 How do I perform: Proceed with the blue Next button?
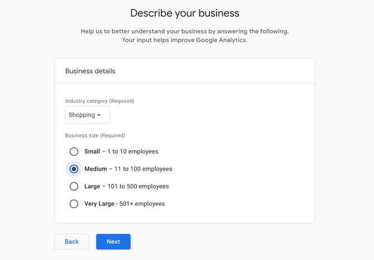point(113,242)
